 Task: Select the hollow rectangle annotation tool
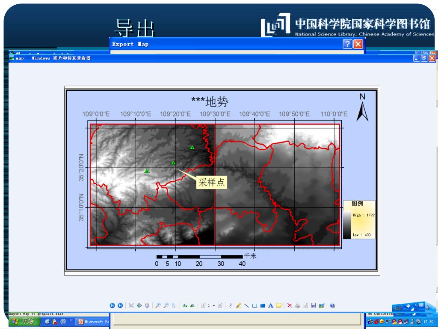[x=255, y=305]
